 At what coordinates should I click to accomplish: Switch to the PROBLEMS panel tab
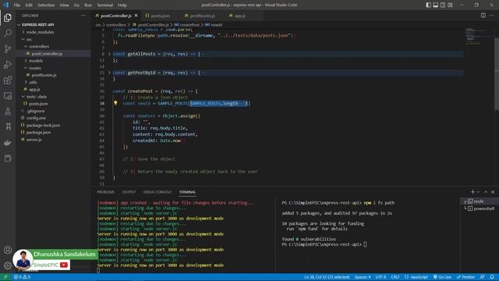106,192
